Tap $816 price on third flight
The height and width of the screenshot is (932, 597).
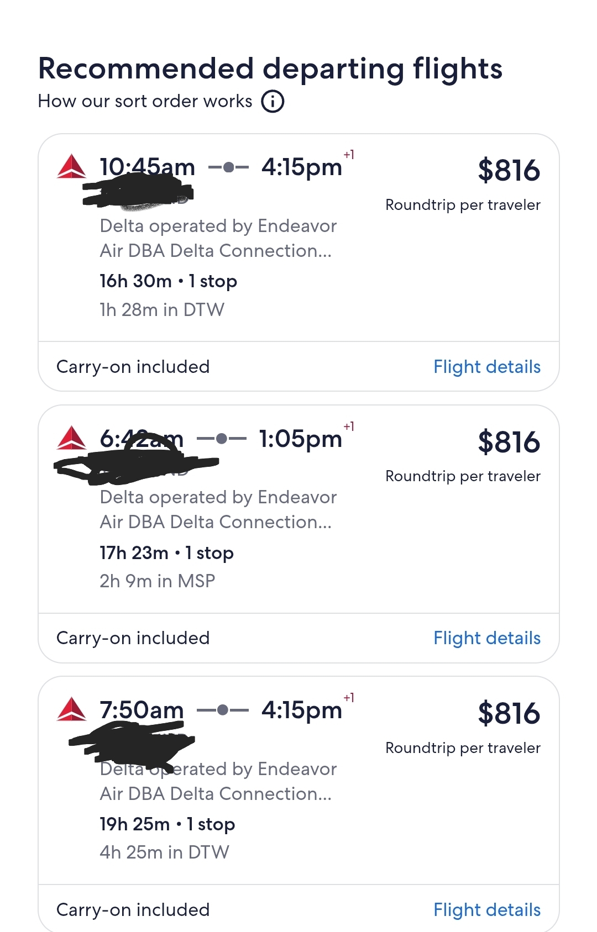[509, 713]
